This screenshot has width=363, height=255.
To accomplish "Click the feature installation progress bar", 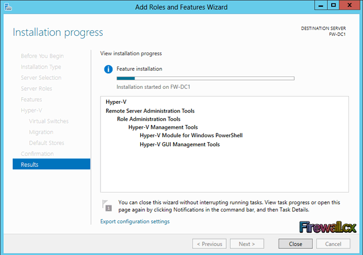I will coord(206,79).
